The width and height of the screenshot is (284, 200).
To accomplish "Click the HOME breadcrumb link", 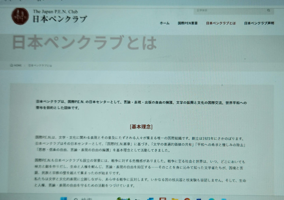I will 18,65.
